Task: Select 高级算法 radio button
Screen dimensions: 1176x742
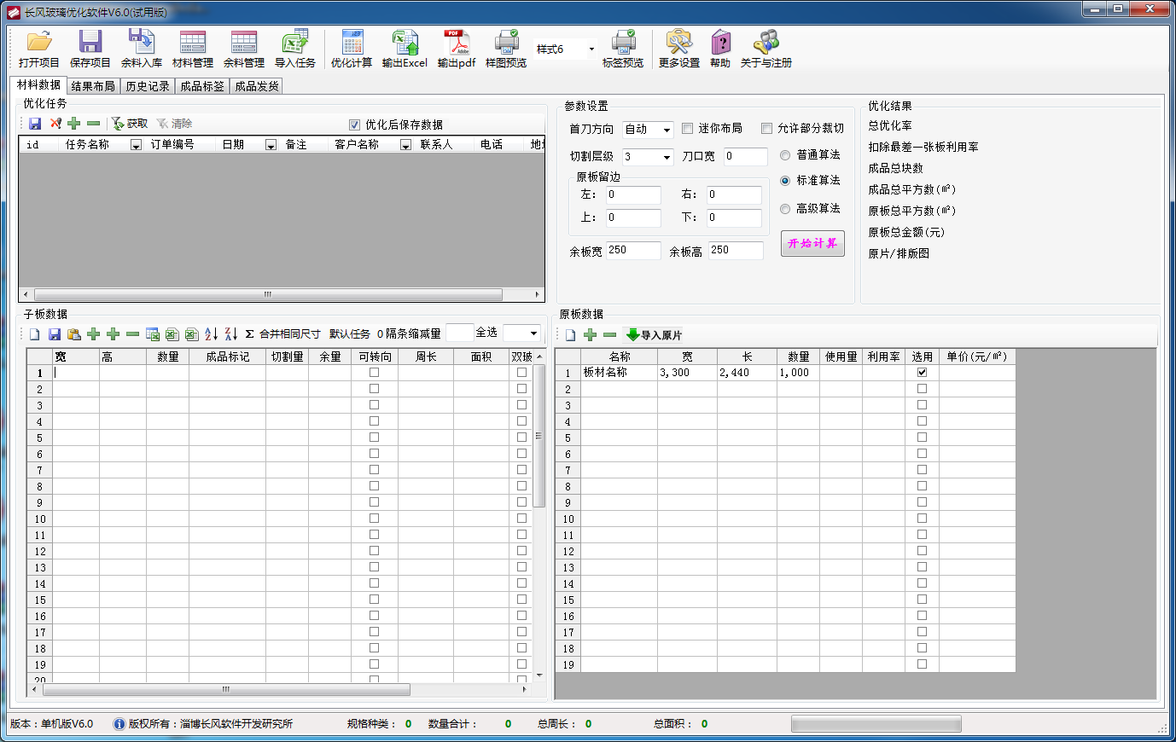Action: point(785,209)
